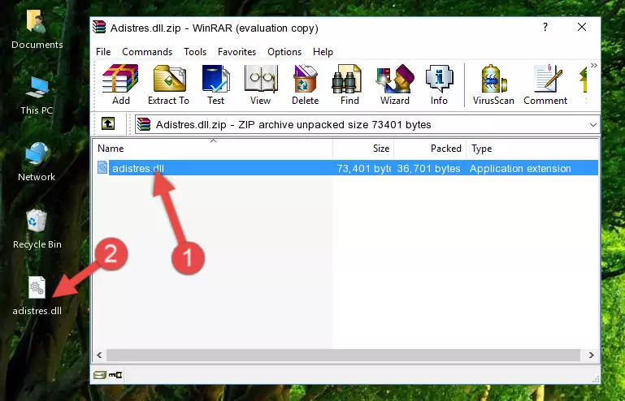625x401 pixels.
Task: Open the Comment tool
Action: tap(545, 84)
